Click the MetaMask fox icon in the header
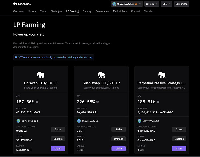 point(136,4)
